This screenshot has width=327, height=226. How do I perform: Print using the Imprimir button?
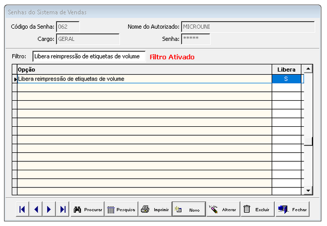tap(155, 210)
